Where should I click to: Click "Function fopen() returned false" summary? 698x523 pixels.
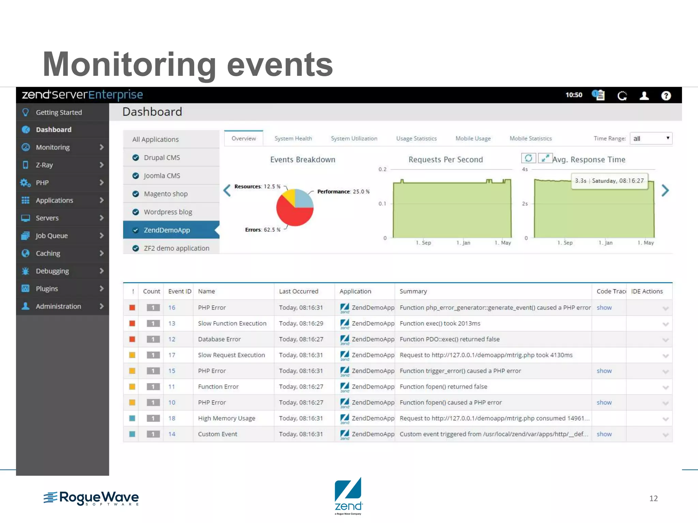[443, 387]
